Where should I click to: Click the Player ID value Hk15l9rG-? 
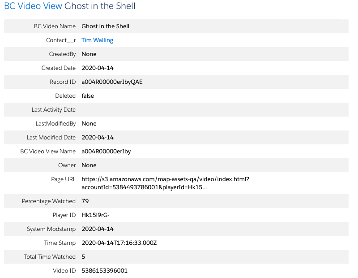[x=95, y=215]
